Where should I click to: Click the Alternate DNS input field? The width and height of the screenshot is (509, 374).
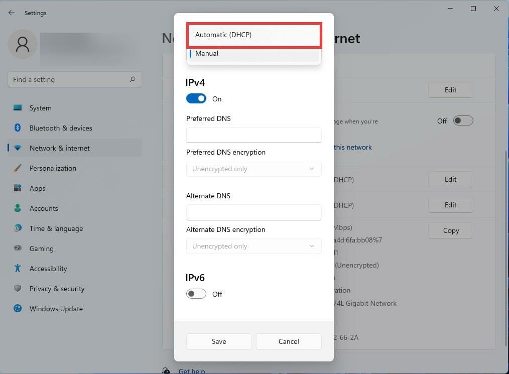[254, 212]
